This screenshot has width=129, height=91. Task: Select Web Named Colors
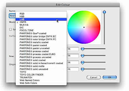pyautogui.click(x=41, y=80)
